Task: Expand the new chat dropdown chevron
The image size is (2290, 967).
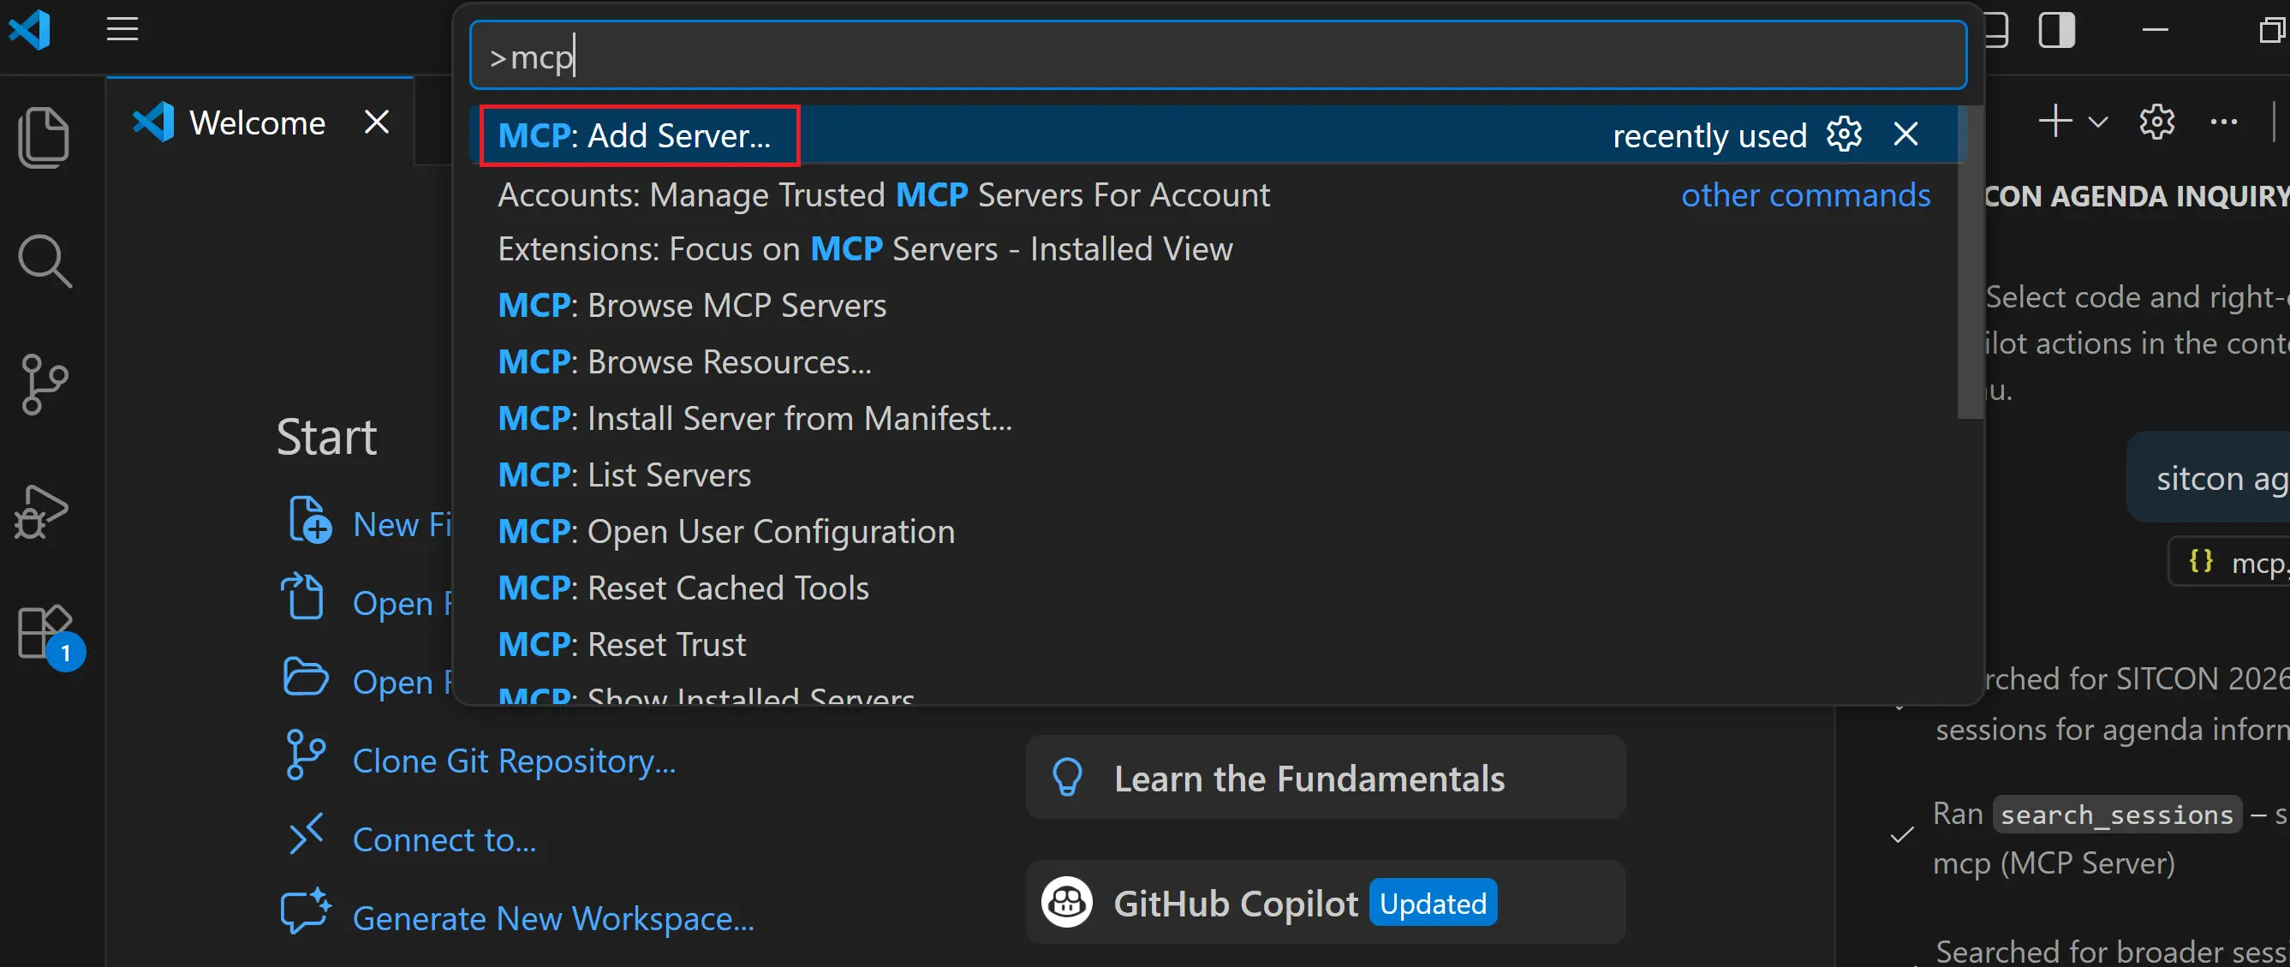Action: pyautogui.click(x=2098, y=122)
